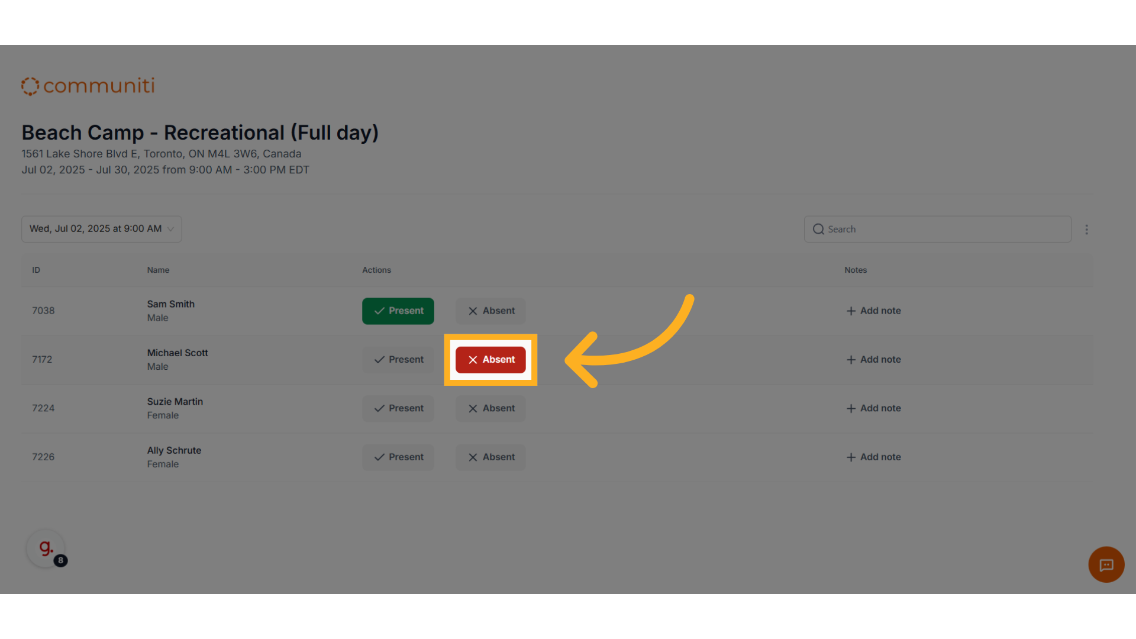The height and width of the screenshot is (639, 1136).
Task: Open the session date dropdown
Action: [x=102, y=229]
